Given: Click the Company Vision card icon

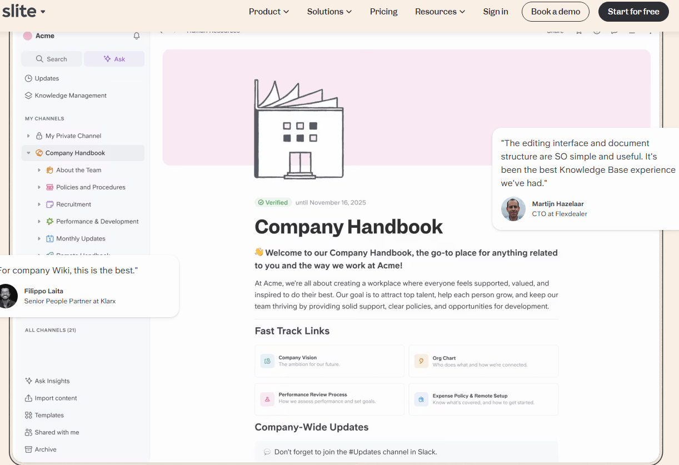Looking at the screenshot, I should click(267, 361).
